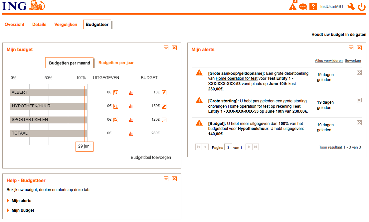
Task: Click the power logout icon
Action: tap(362, 7)
